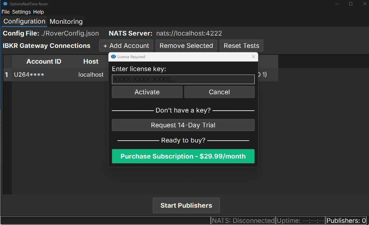Open the Settings menu

pyautogui.click(x=21, y=12)
